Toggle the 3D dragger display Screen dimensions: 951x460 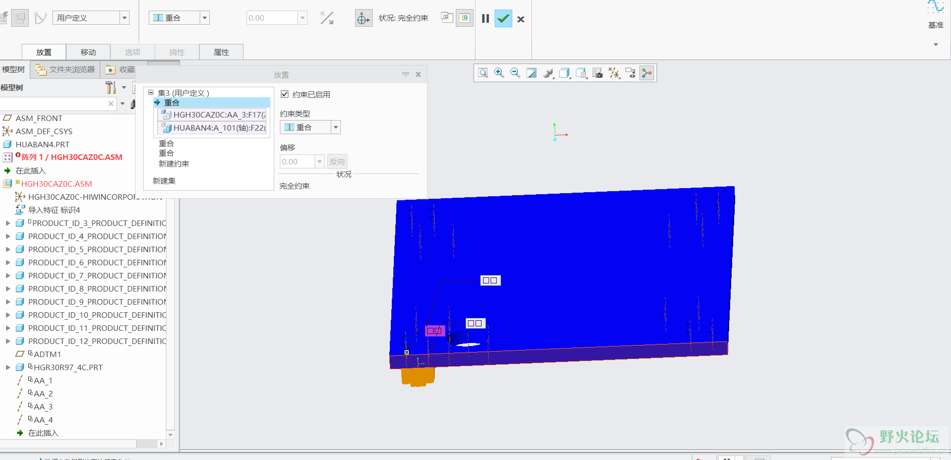tap(363, 19)
